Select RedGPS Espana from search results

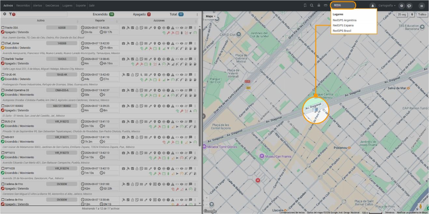point(343,25)
